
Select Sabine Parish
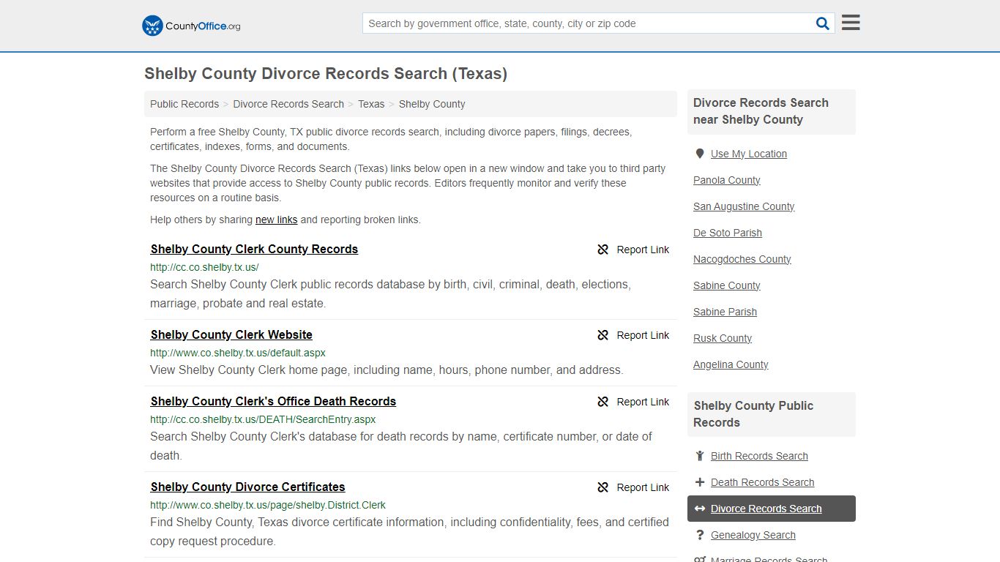(x=725, y=312)
